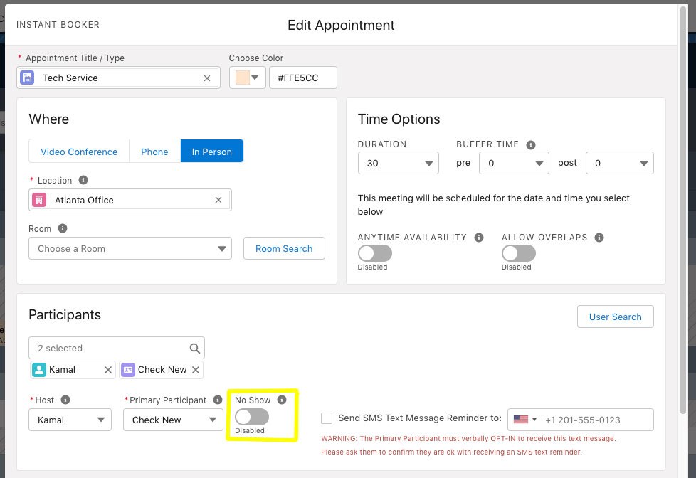Click the info icon beside Buffer Time

point(531,144)
